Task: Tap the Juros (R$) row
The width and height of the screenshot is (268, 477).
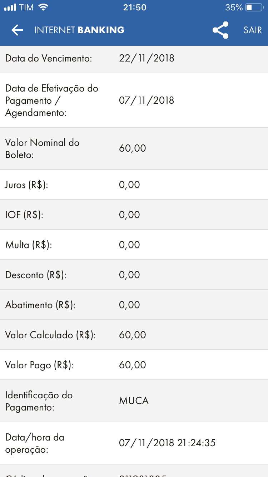Action: 134,185
